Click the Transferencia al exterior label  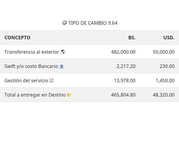[32, 52]
